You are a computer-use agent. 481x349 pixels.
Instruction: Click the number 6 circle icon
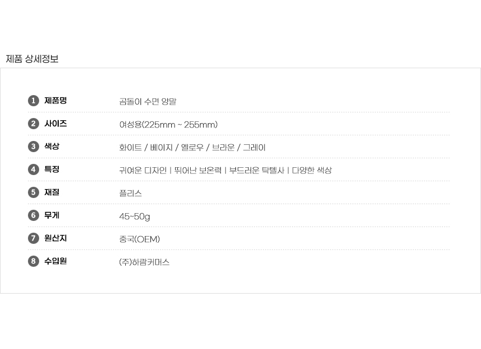[34, 215]
